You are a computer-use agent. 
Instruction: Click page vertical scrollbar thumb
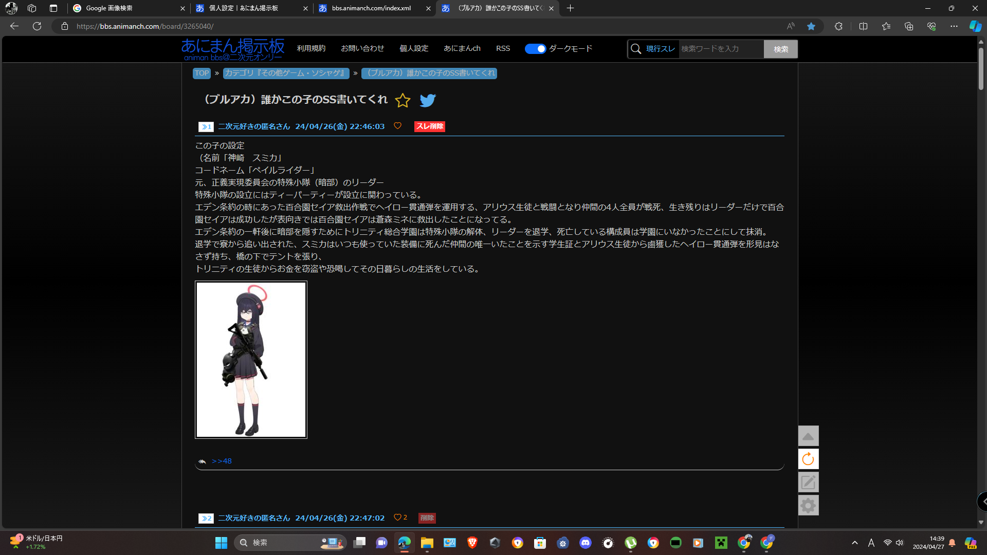pyautogui.click(x=981, y=69)
